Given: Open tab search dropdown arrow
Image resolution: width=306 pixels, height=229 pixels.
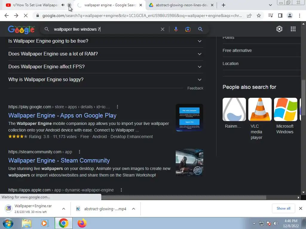Looking at the screenshot, I should 270,5.
